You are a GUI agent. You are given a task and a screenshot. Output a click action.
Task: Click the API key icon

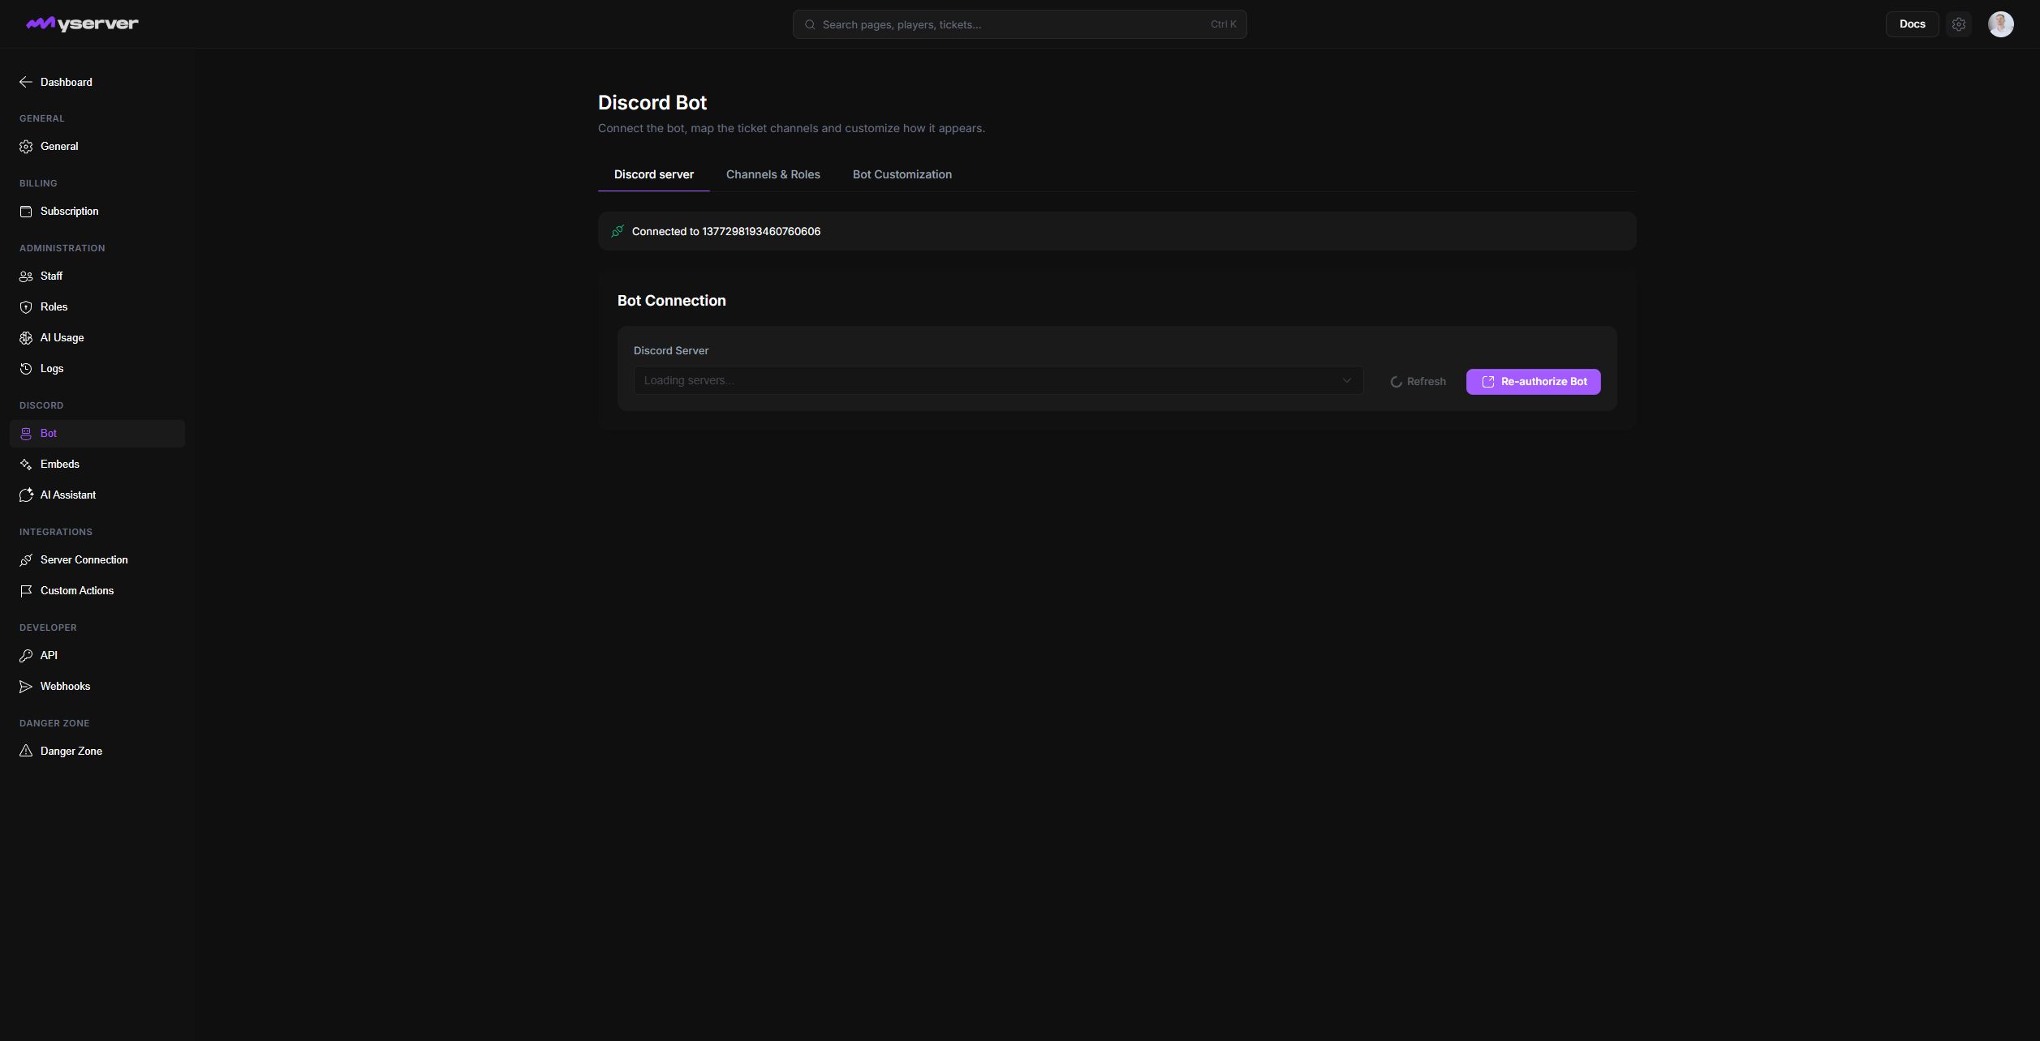pos(26,656)
